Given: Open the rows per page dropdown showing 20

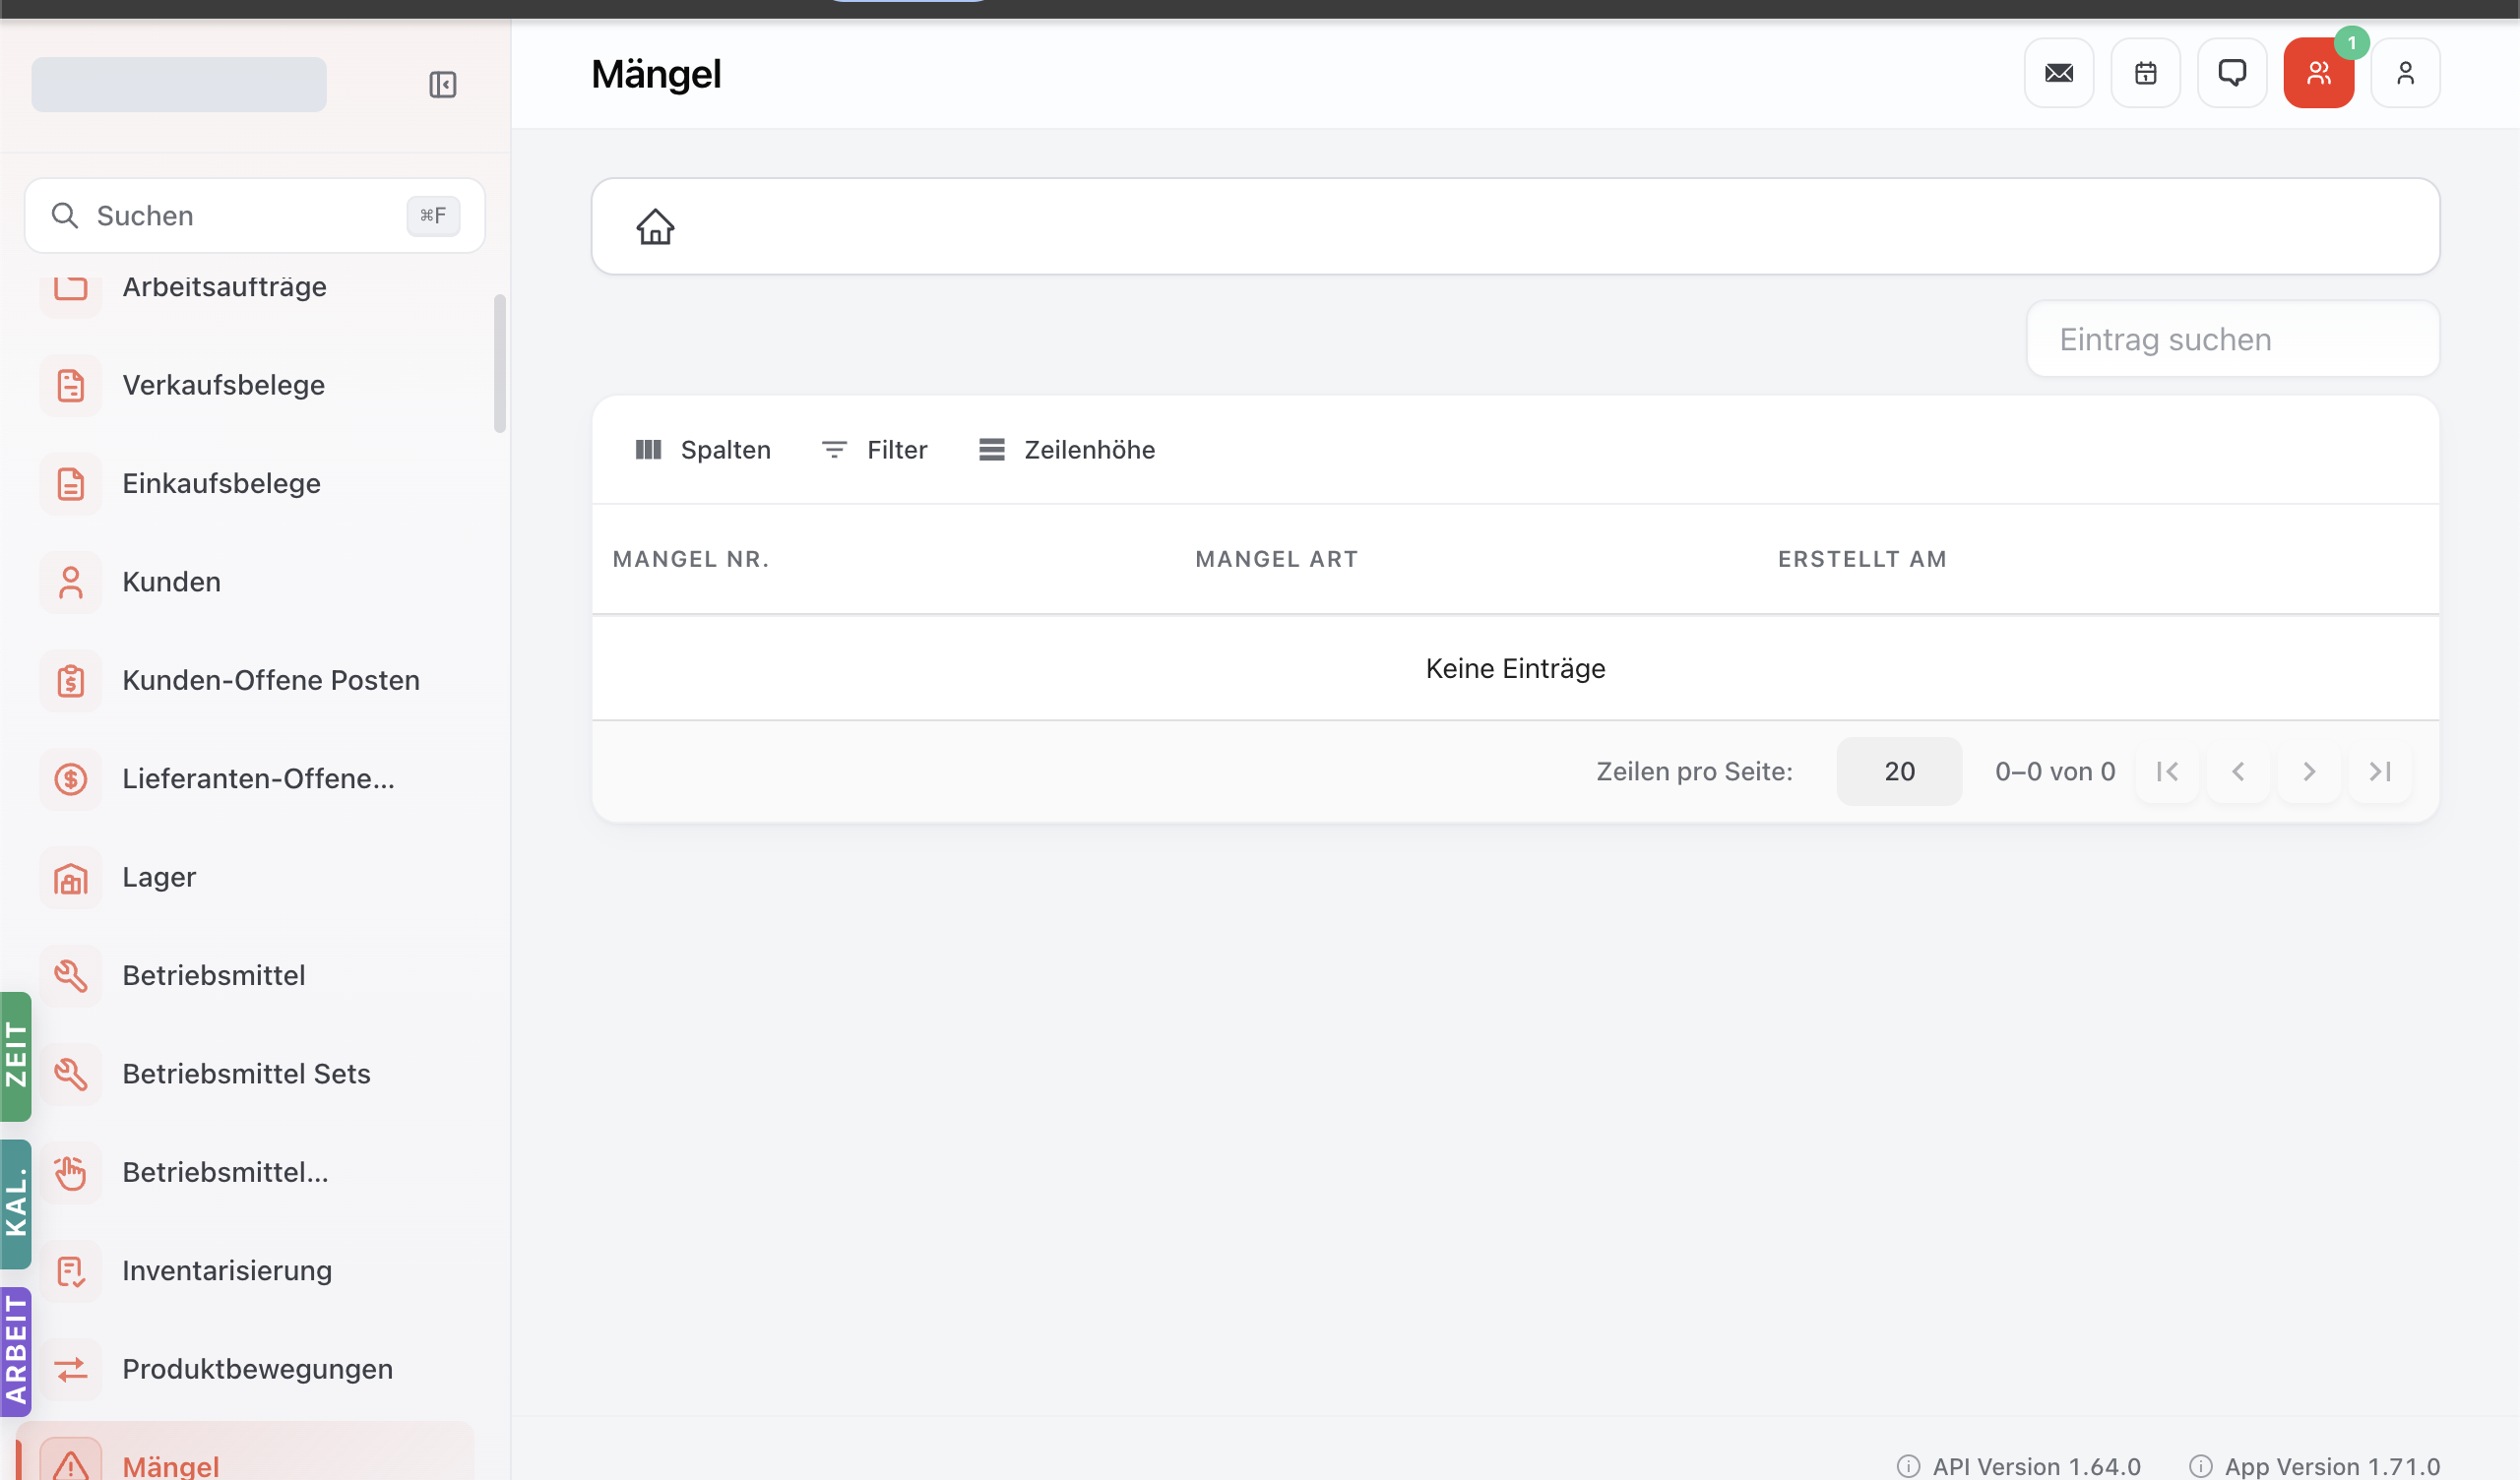Looking at the screenshot, I should tap(1899, 772).
